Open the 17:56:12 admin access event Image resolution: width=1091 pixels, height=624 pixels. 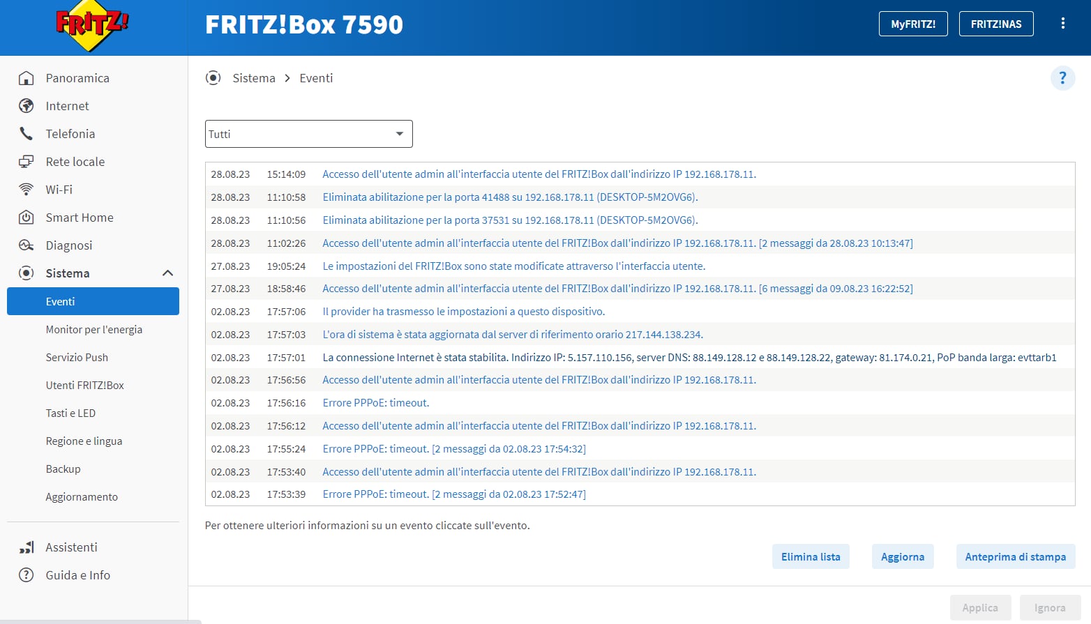[539, 426]
